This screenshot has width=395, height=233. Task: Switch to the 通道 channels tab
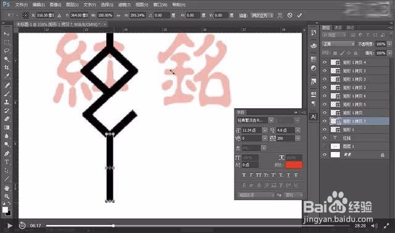point(338,27)
